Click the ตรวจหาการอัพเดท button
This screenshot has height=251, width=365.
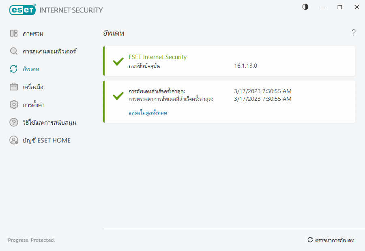(331, 240)
